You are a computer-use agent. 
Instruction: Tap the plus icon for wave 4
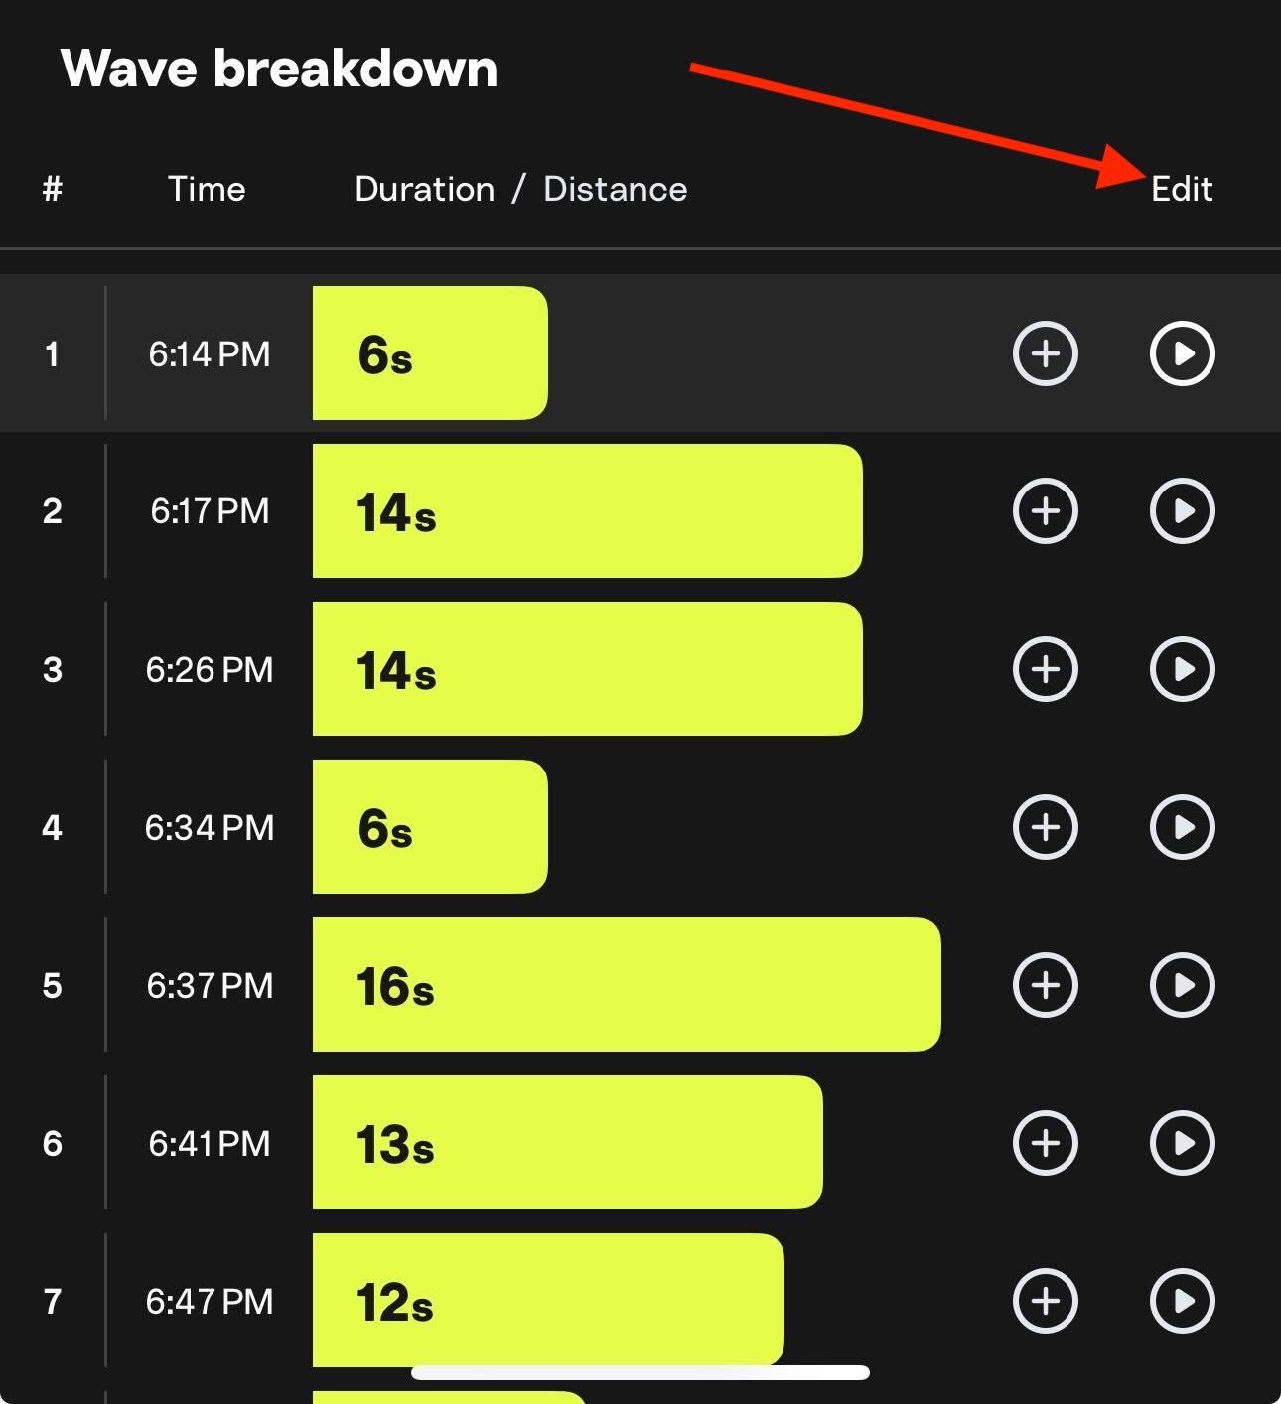pyautogui.click(x=1045, y=827)
